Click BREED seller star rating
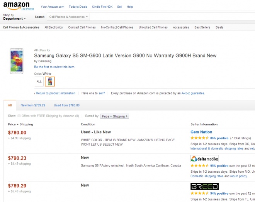This screenshot has height=202, width=255. pyautogui.click(x=199, y=193)
